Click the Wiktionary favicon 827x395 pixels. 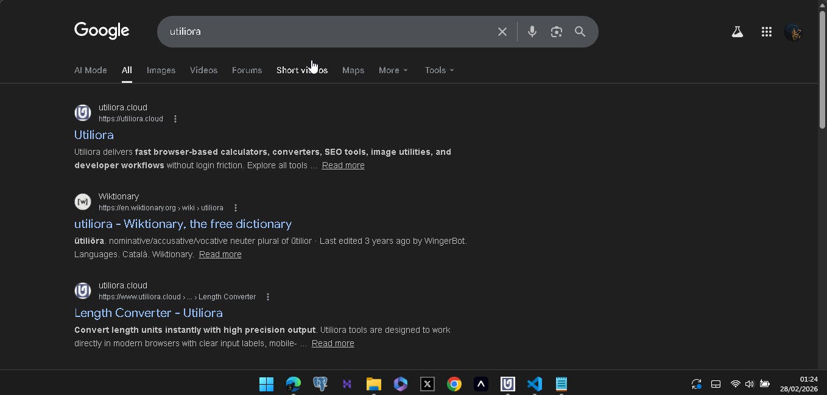click(83, 202)
